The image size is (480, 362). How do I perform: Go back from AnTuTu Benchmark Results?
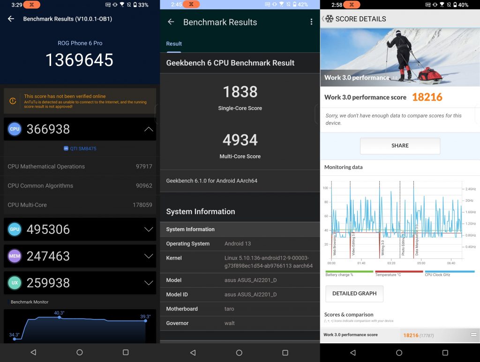pyautogui.click(x=11, y=19)
